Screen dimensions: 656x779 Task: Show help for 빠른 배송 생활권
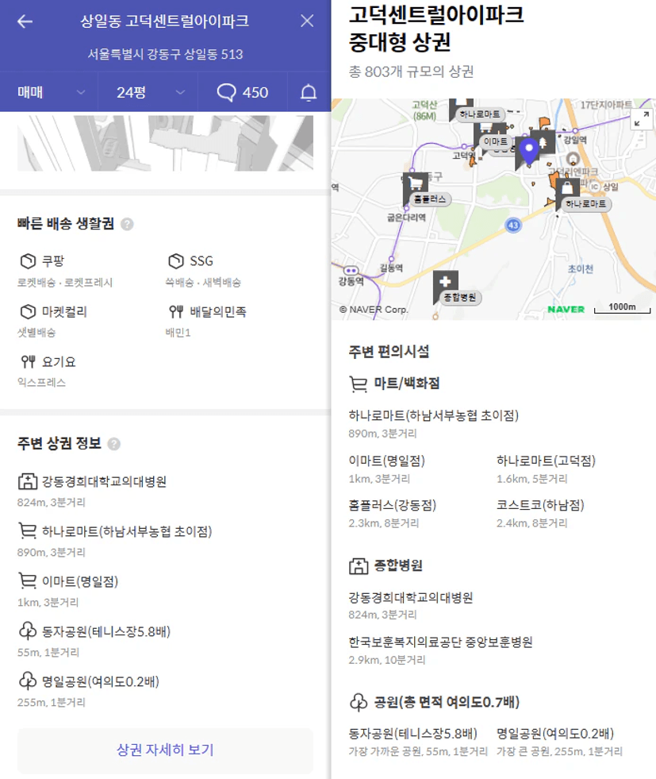tap(127, 224)
